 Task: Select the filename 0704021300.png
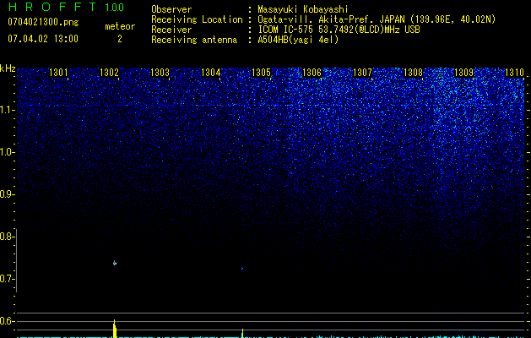tap(43, 22)
